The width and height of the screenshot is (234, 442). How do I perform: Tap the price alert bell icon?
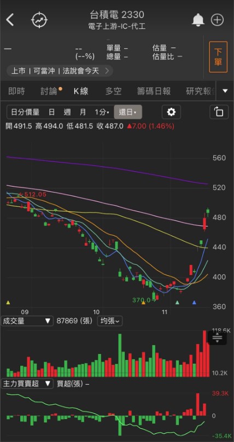click(x=198, y=20)
